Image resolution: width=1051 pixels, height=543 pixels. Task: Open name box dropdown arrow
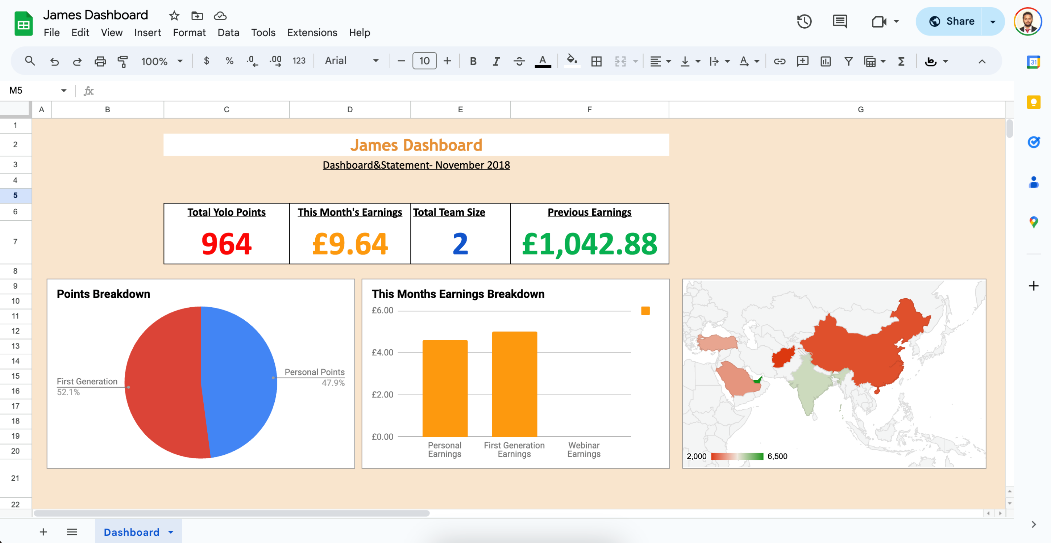64,90
